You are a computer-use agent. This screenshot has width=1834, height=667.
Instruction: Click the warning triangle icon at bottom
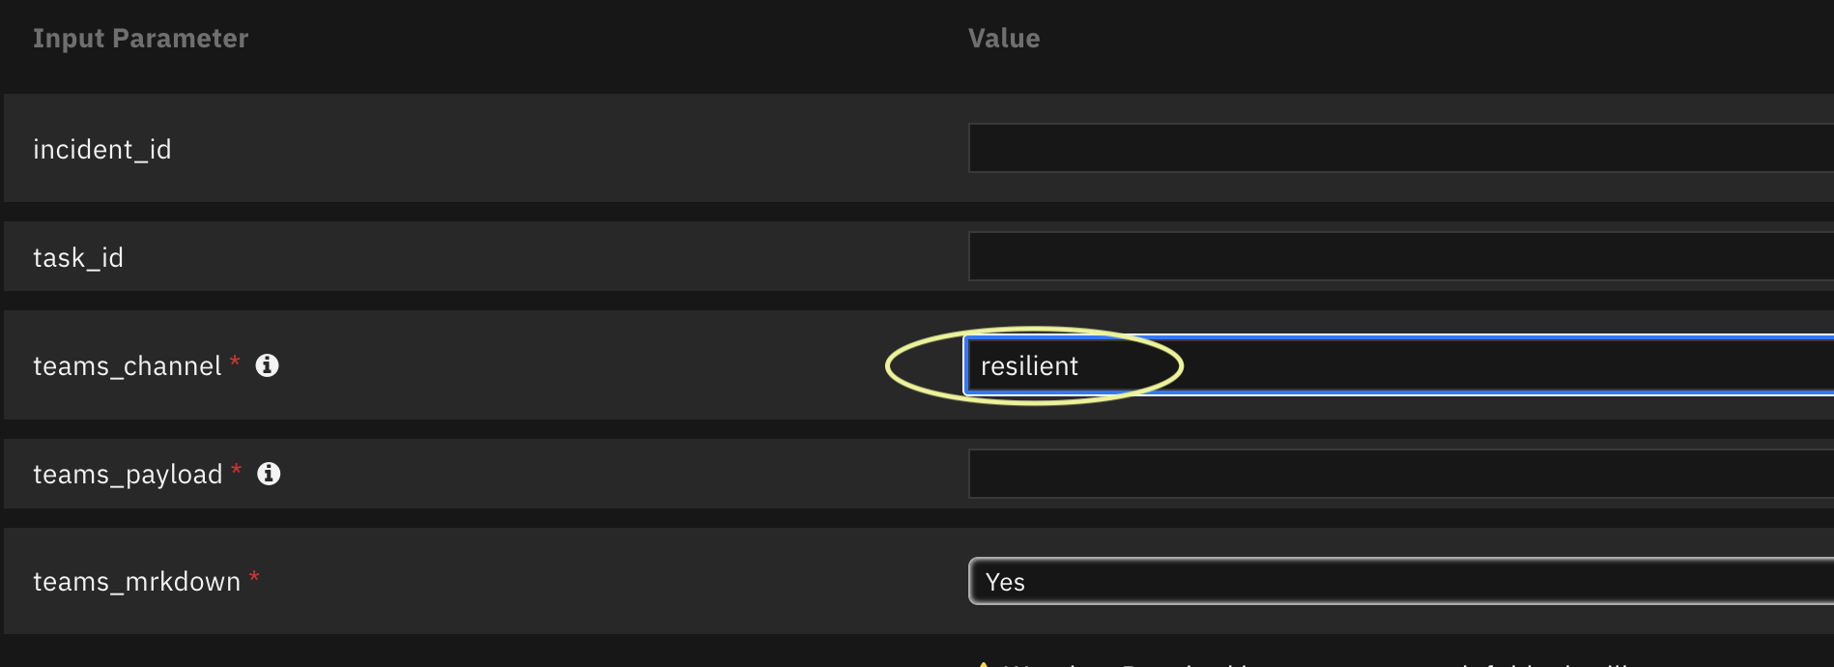pos(983,664)
